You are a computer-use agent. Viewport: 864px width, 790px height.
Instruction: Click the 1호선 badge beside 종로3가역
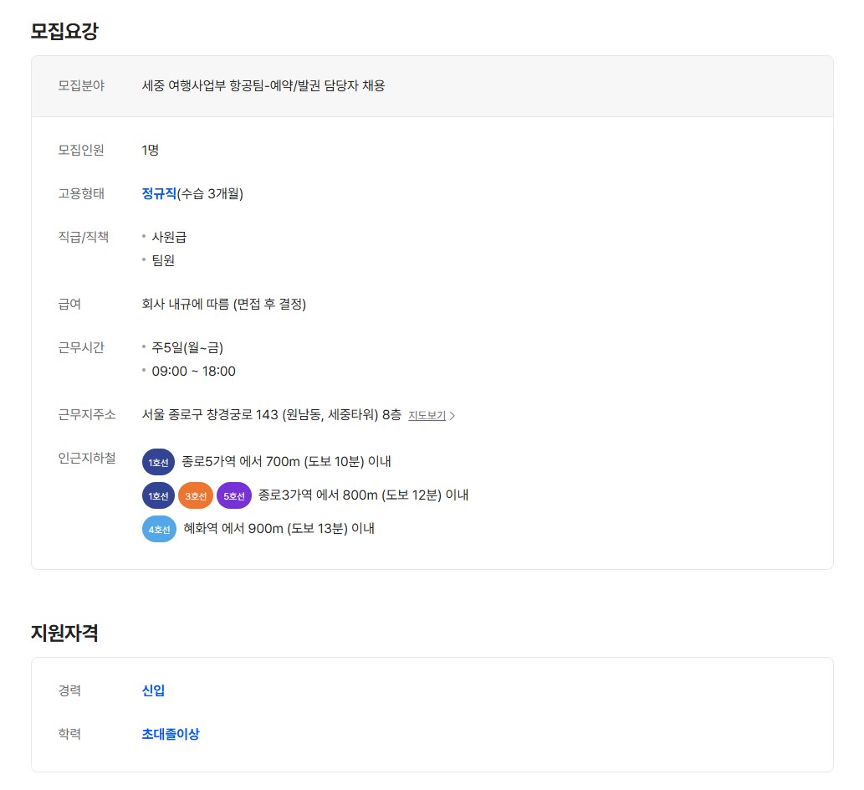coord(158,495)
